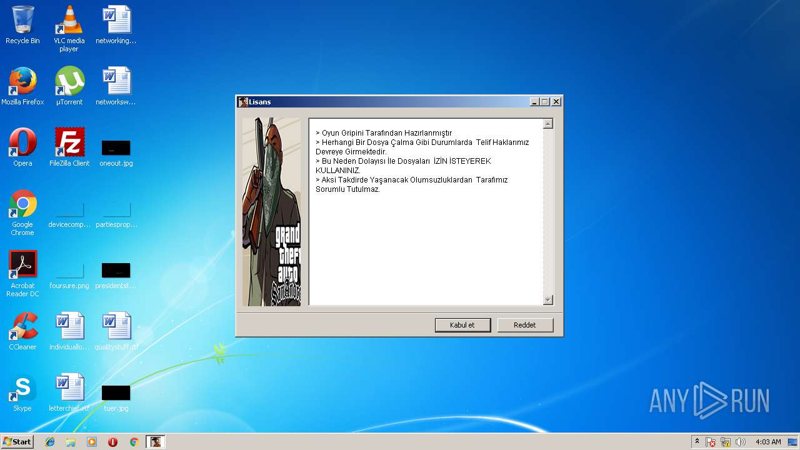Select FileZilla Client desktop shortcut

[x=69, y=147]
